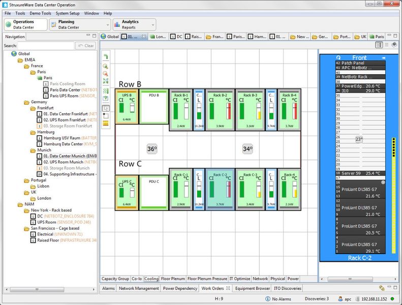Maximize the Navigation panel
This screenshot has width=402, height=305.
click(95, 36)
